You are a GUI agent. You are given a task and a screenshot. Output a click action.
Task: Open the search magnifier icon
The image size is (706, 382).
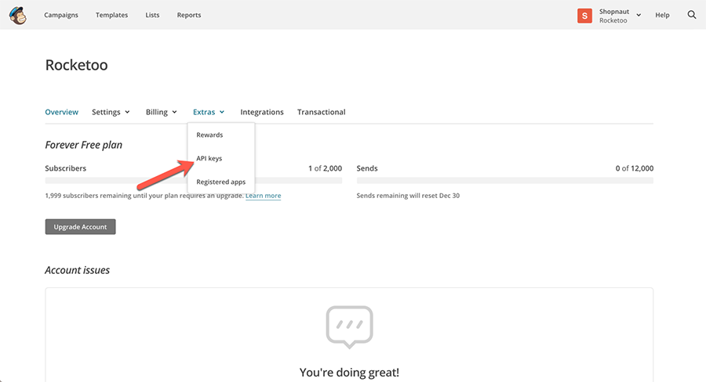coord(692,15)
